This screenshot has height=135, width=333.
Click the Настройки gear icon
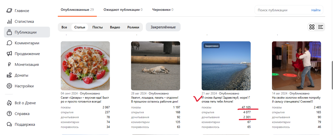[x=9, y=86]
